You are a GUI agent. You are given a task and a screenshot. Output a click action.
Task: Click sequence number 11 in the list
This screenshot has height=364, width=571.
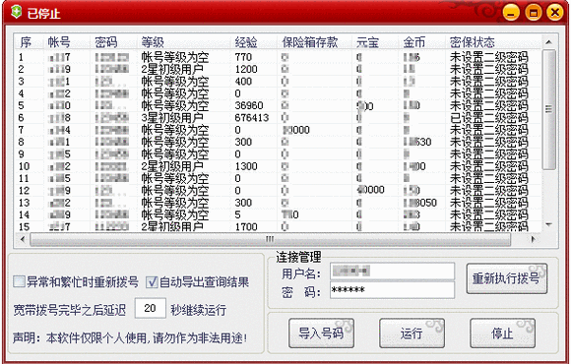click(24, 178)
